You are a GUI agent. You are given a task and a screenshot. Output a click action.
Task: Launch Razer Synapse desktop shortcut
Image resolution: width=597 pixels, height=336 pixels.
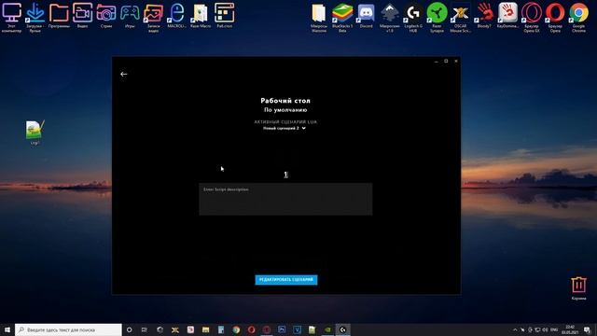point(437,17)
